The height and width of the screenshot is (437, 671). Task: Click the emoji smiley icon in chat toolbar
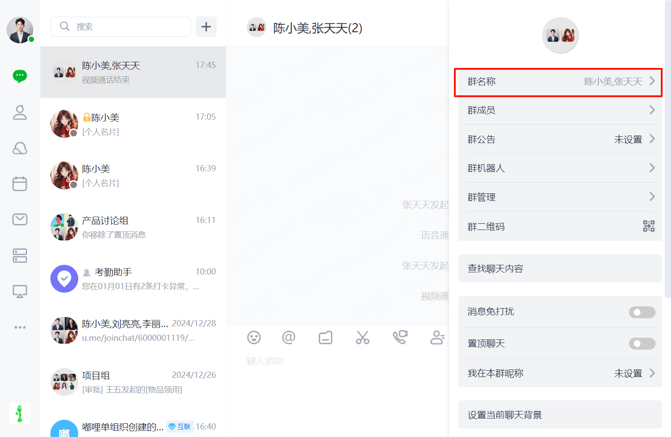254,338
